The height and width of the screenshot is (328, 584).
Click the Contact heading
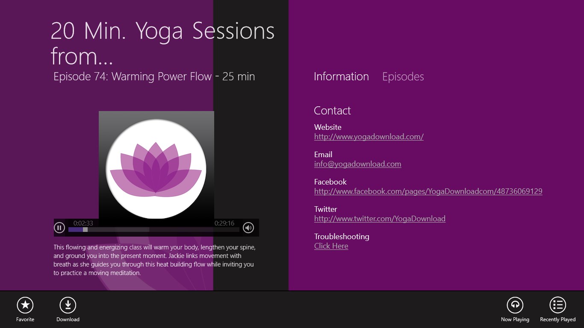tap(332, 111)
